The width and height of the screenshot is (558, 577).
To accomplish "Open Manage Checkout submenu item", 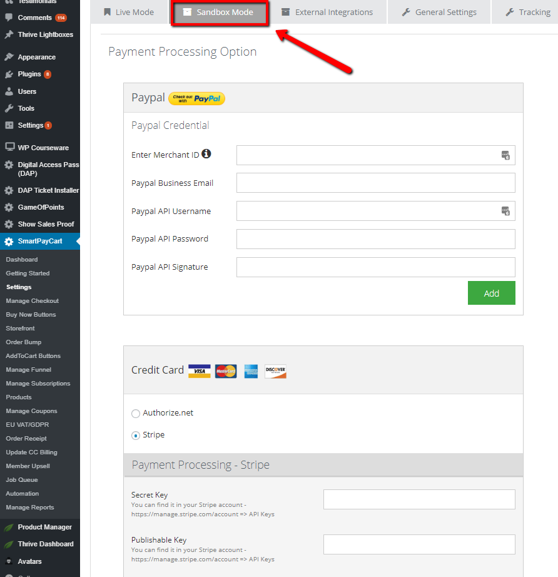I will pyautogui.click(x=33, y=301).
